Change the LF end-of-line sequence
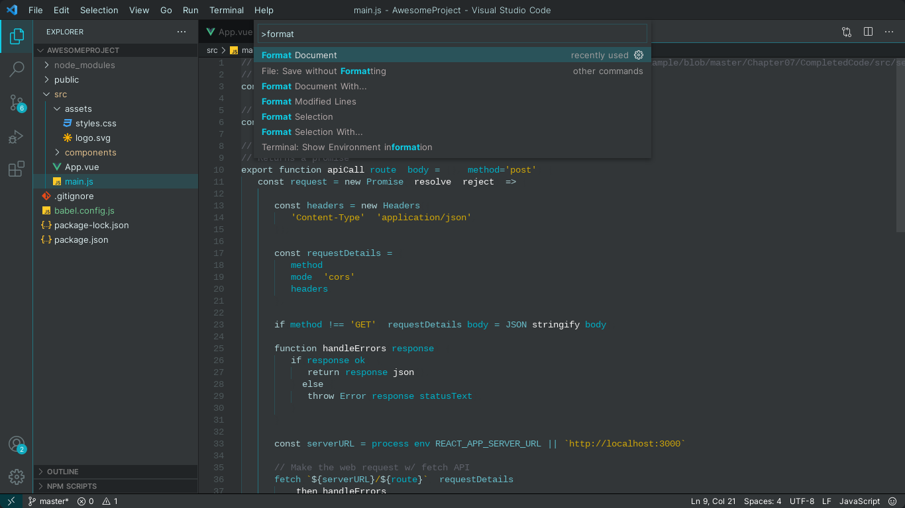Image resolution: width=905 pixels, height=508 pixels. pyautogui.click(x=826, y=501)
